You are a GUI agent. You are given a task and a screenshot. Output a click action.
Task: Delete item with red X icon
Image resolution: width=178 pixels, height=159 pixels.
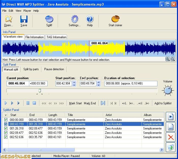[x=171, y=137]
